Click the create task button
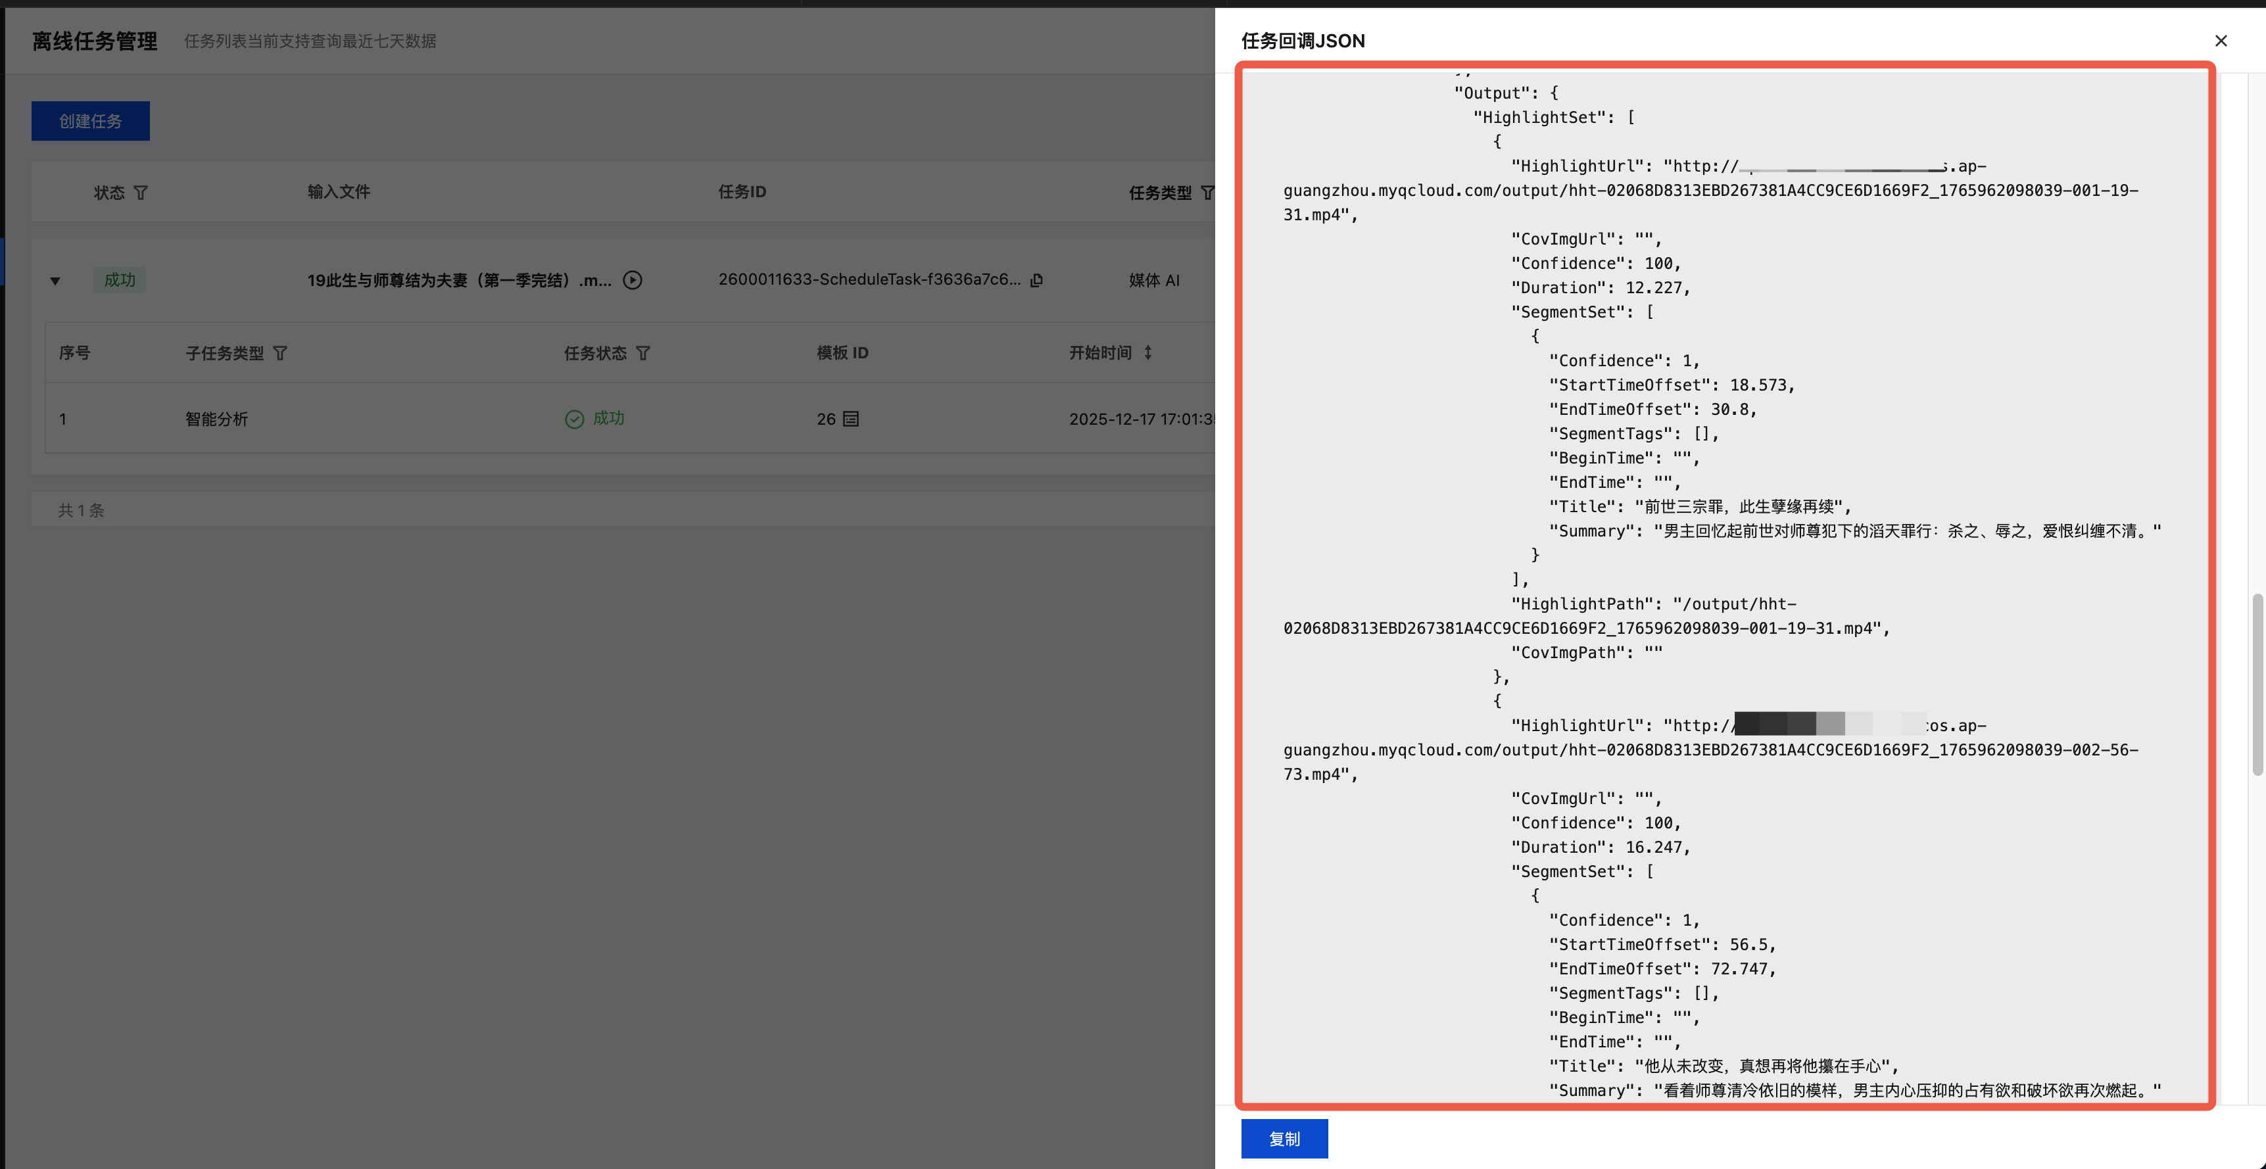This screenshot has width=2266, height=1169. pyautogui.click(x=91, y=120)
